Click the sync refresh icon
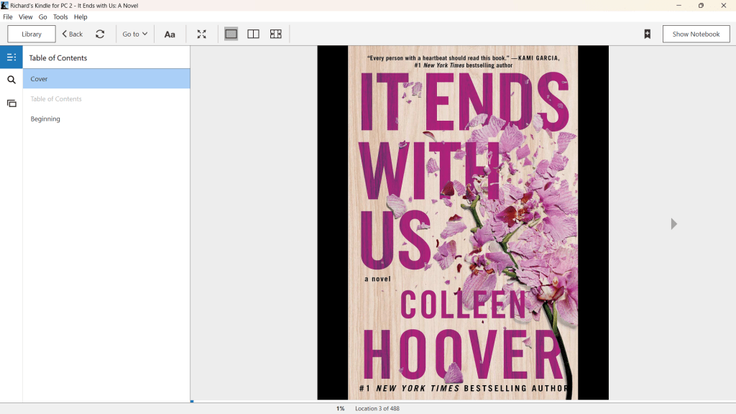The image size is (736, 414). coord(100,34)
